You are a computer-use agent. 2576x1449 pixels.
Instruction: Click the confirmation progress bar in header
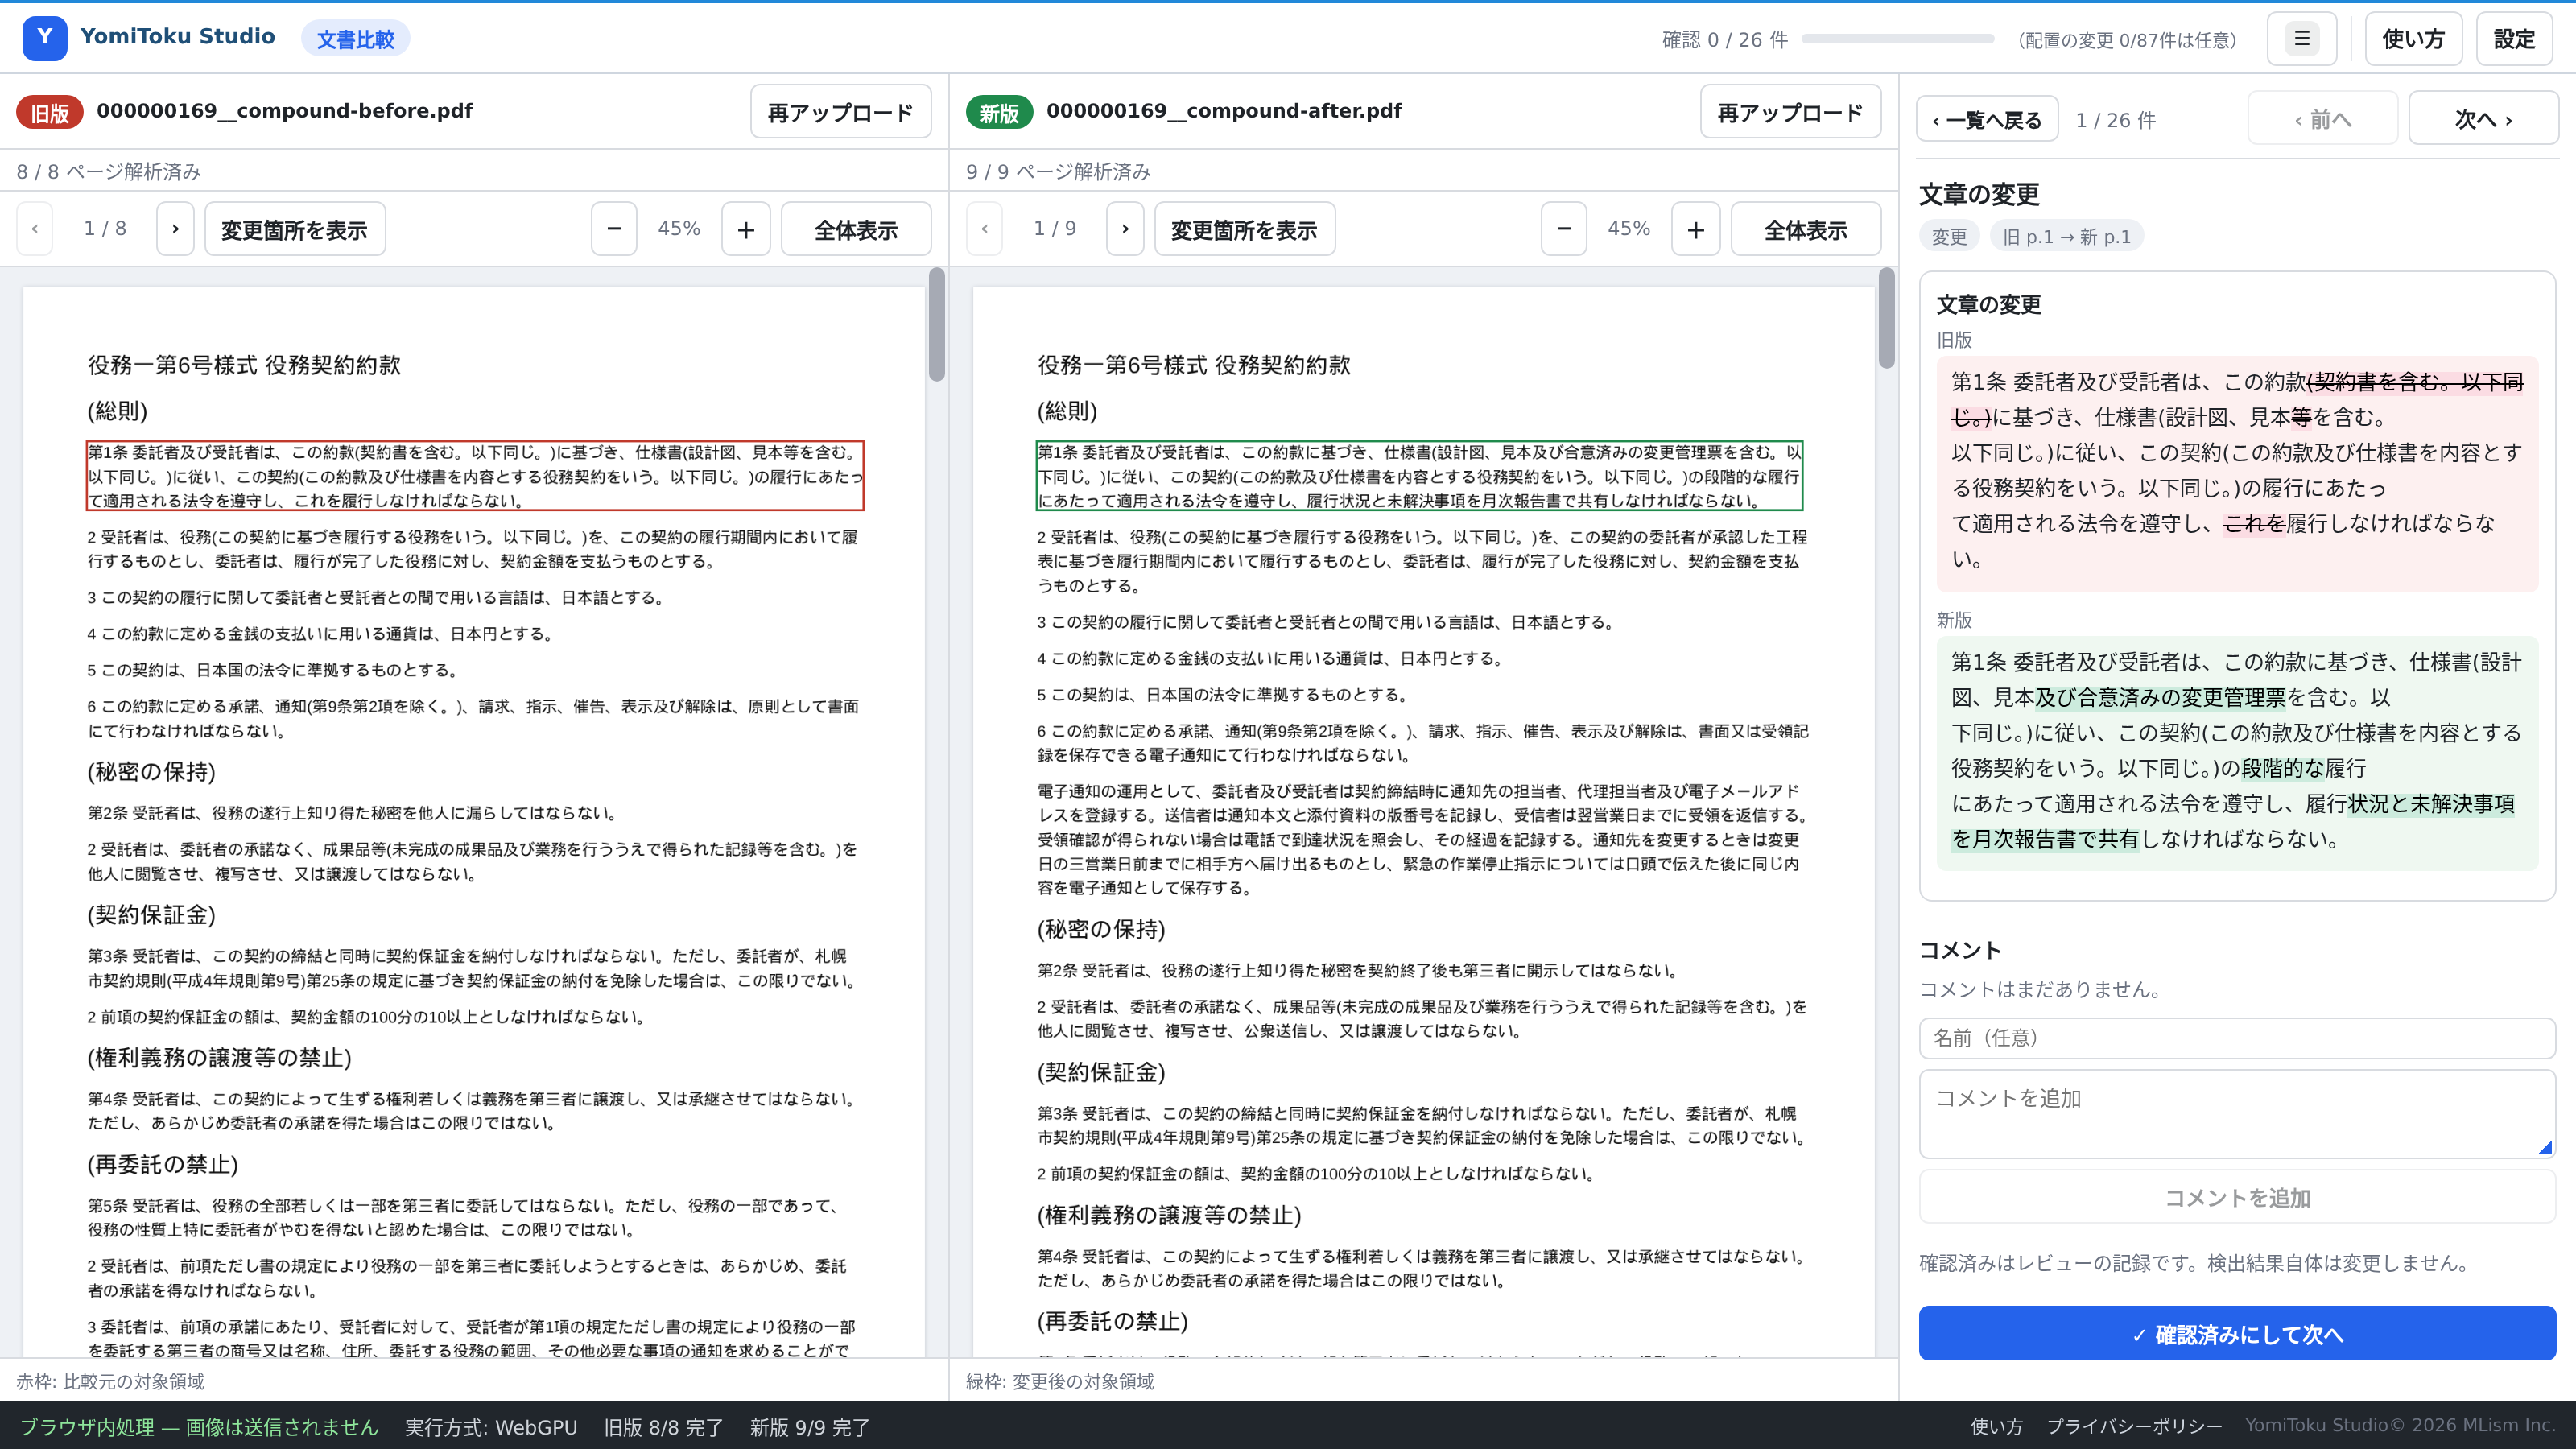coord(1897,39)
